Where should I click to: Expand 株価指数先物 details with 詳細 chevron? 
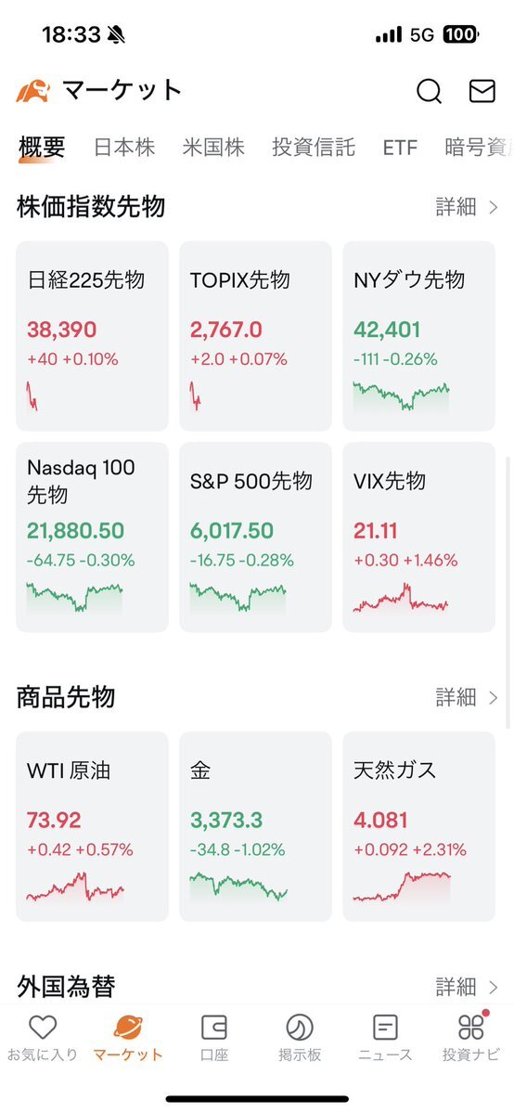[467, 207]
